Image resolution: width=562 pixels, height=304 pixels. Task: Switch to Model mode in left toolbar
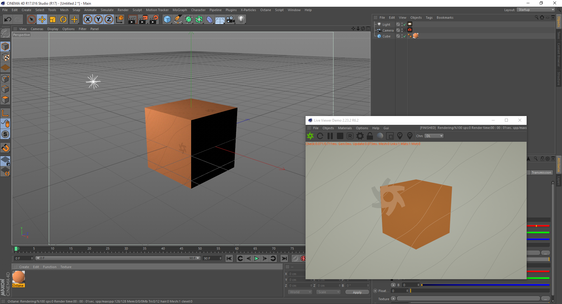(x=5, y=46)
